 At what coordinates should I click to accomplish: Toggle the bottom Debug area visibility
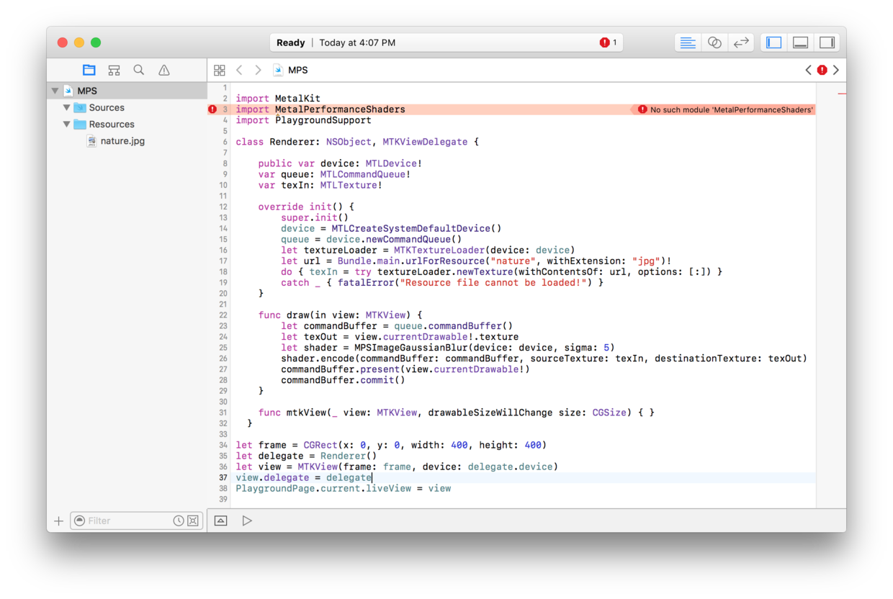click(x=800, y=42)
